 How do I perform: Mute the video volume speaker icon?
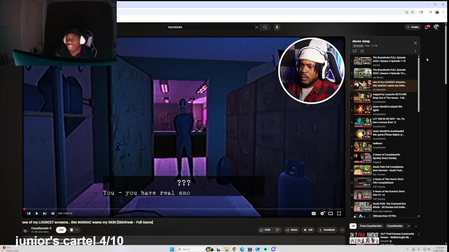(x=53, y=213)
